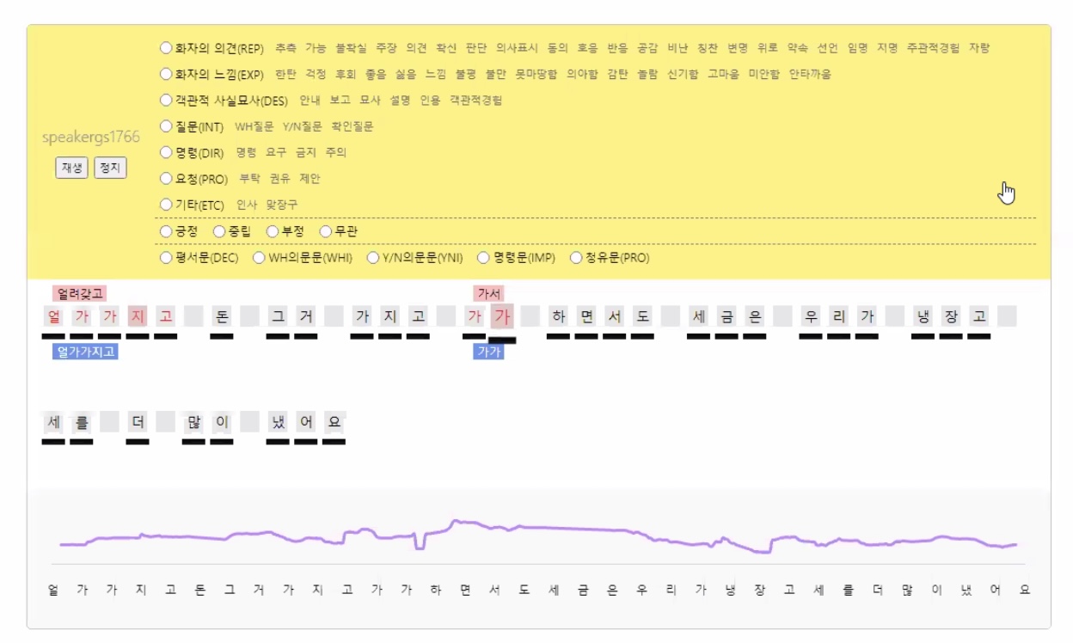Select the 화자의 느낌(EXP) radio option
Image resolution: width=1073 pixels, height=643 pixels.
pyautogui.click(x=166, y=74)
